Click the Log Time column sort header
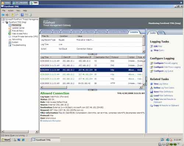This screenshot has width=184, height=146. click(x=51, y=57)
